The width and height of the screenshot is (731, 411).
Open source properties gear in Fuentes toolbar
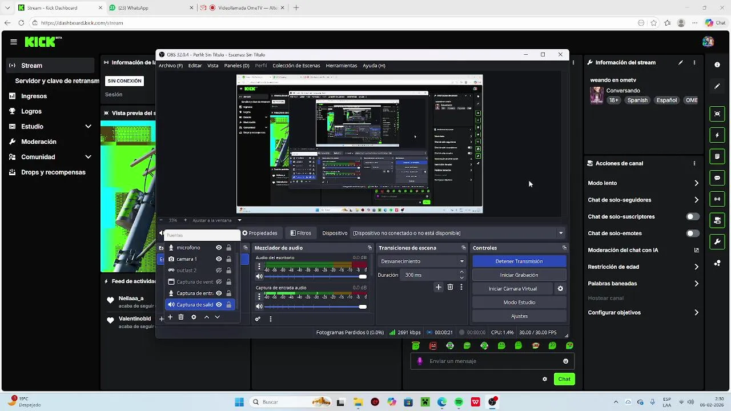194,317
